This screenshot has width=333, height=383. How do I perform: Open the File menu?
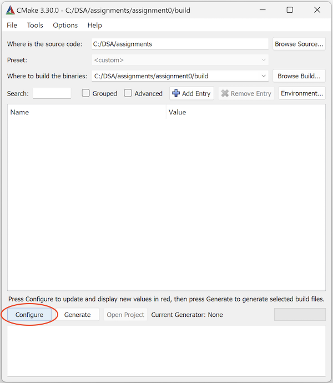[x=12, y=25]
